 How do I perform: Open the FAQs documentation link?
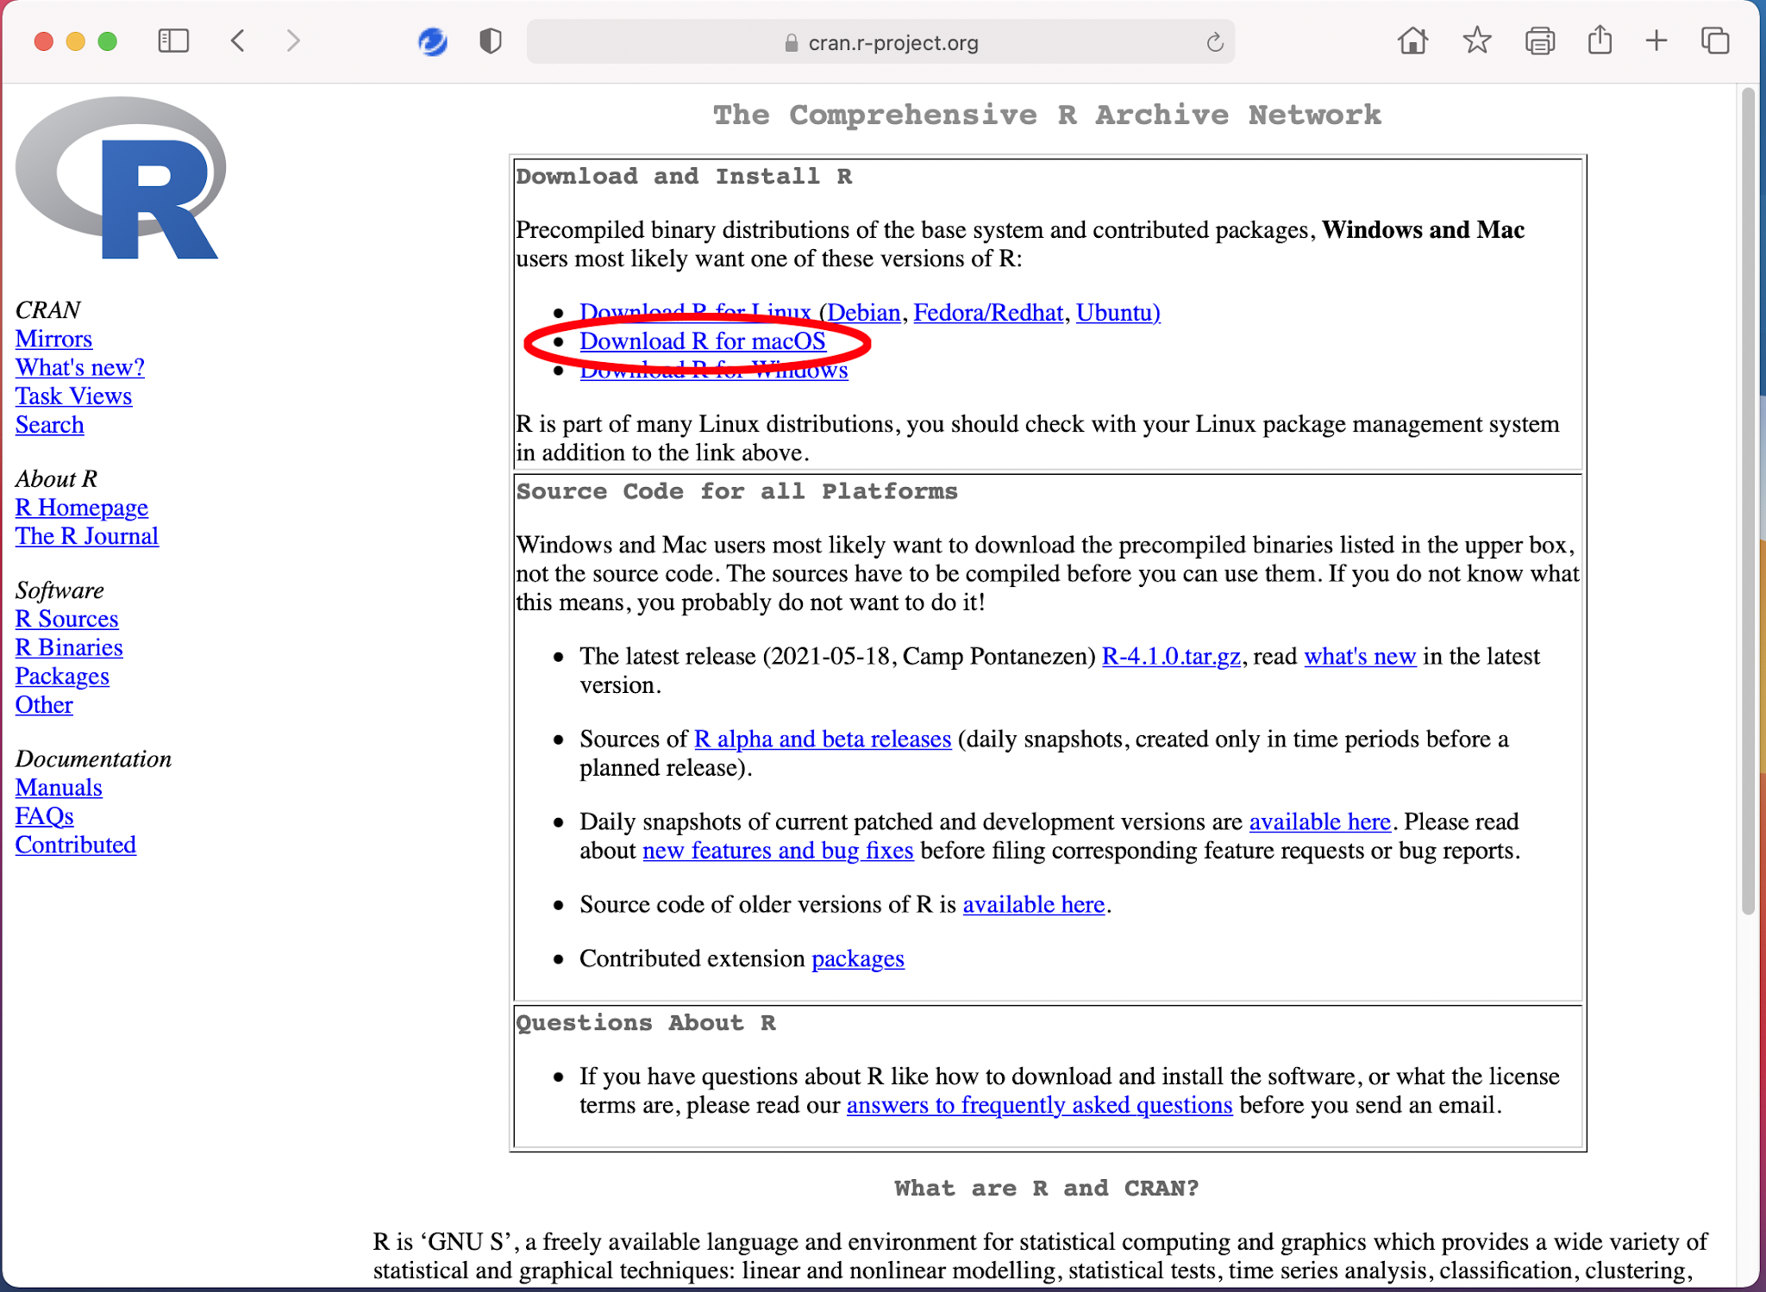pyautogui.click(x=43, y=815)
